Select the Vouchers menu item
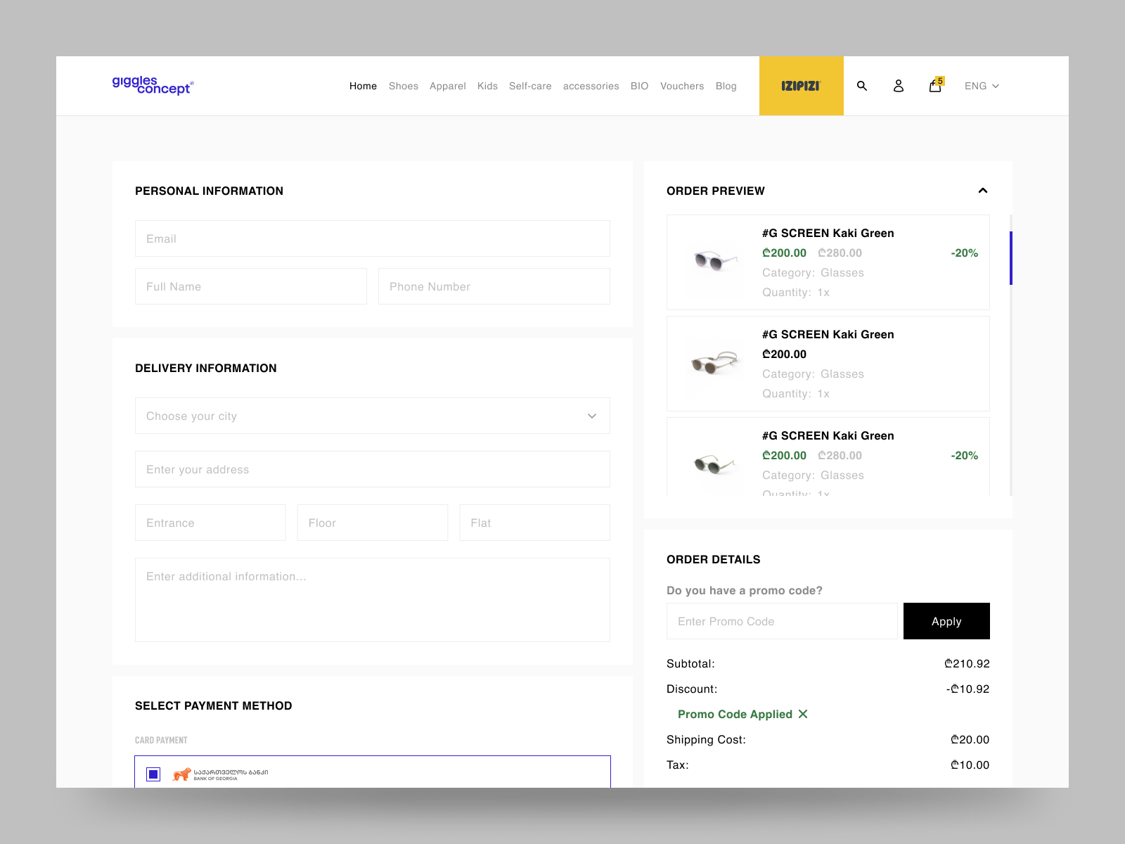Image resolution: width=1125 pixels, height=844 pixels. coord(681,86)
